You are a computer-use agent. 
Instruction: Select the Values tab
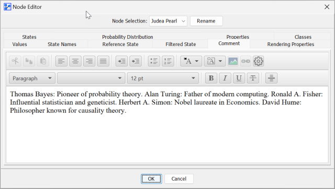coord(20,45)
